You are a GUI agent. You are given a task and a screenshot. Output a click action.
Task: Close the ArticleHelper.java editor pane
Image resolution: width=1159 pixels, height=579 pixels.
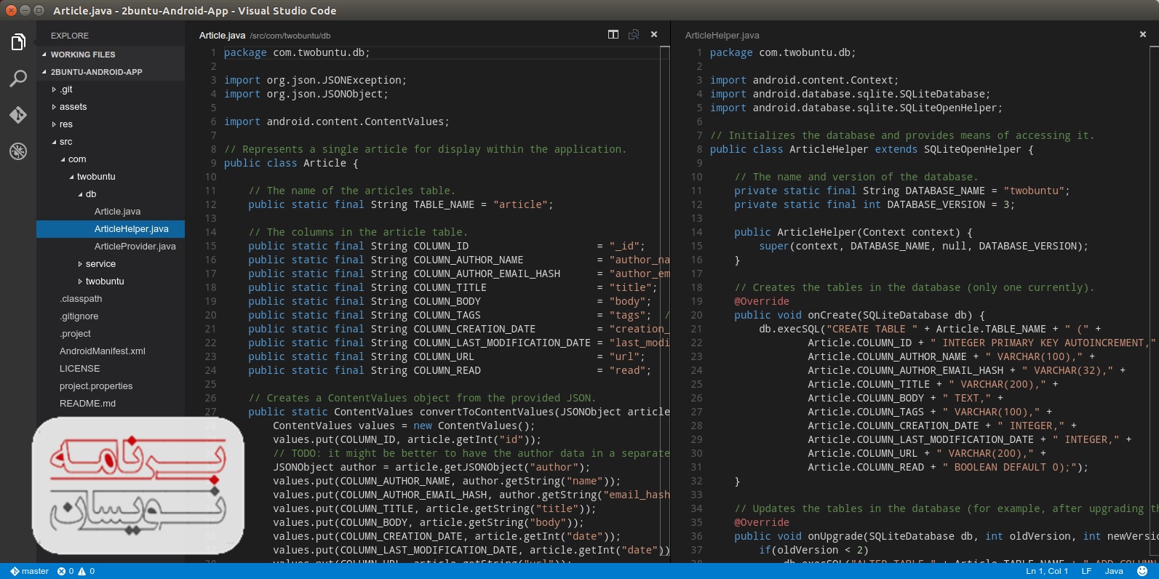tap(1142, 35)
